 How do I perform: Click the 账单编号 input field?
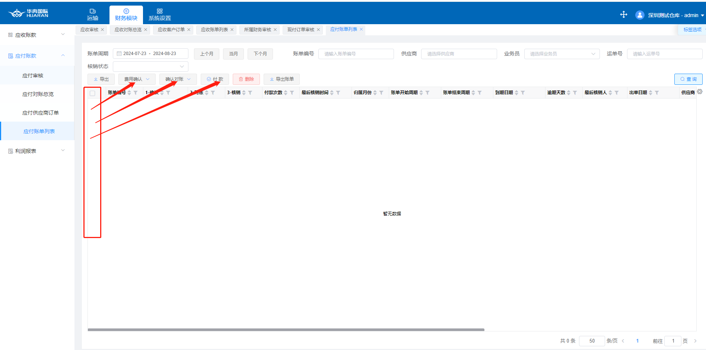[356, 54]
